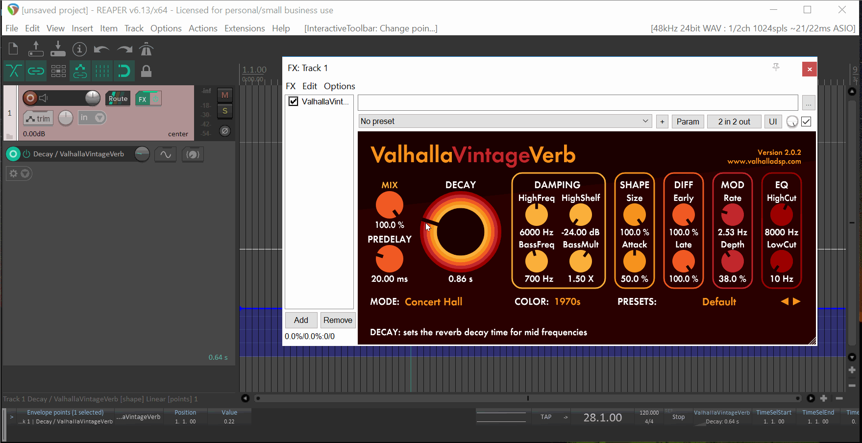Image resolution: width=862 pixels, height=443 pixels.
Task: Click the Remove FX button
Action: pyautogui.click(x=338, y=320)
